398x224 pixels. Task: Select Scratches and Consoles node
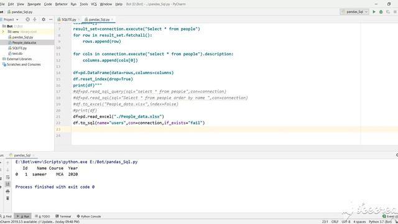(x=24, y=65)
